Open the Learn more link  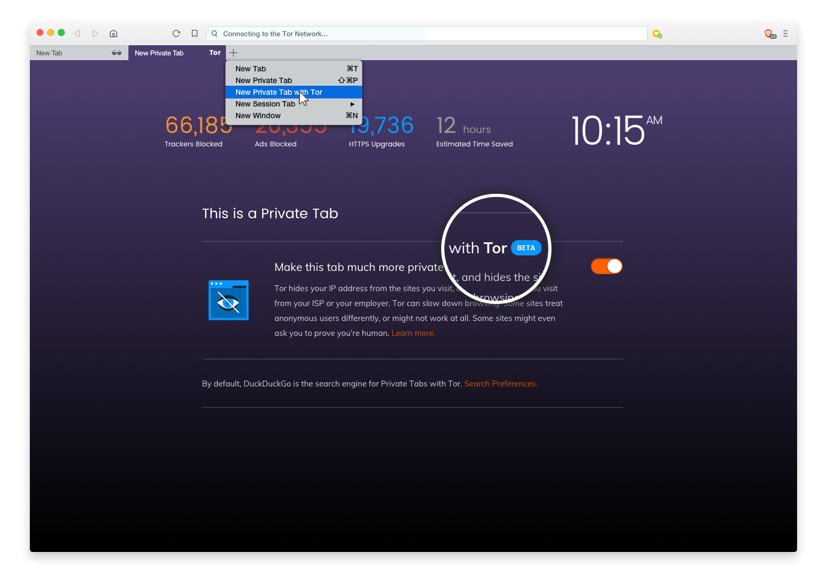(413, 333)
